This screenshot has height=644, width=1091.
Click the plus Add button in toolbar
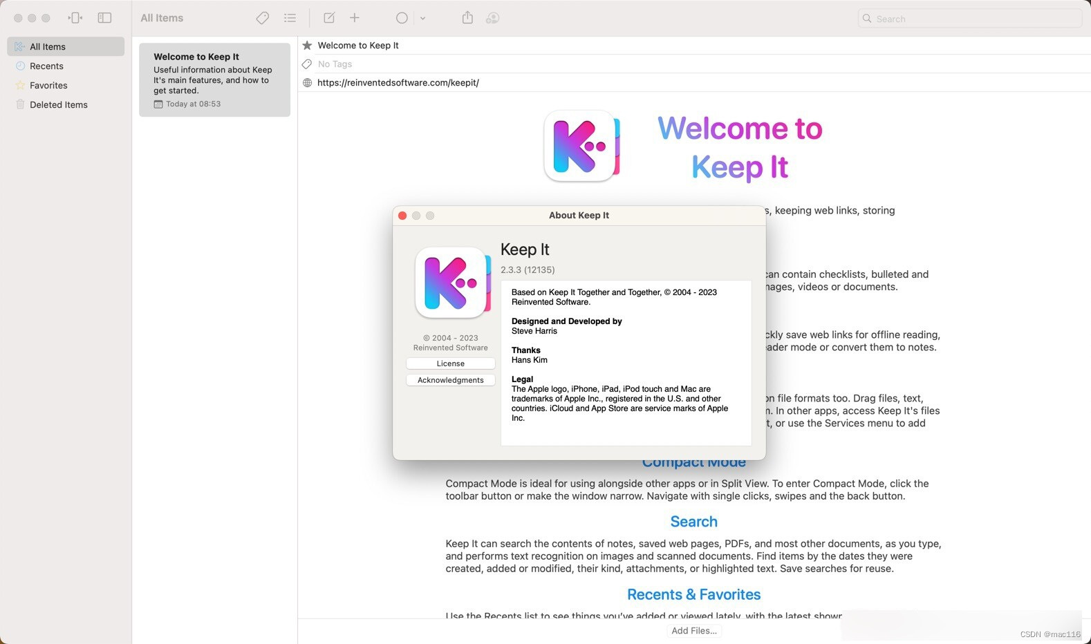pyautogui.click(x=355, y=18)
